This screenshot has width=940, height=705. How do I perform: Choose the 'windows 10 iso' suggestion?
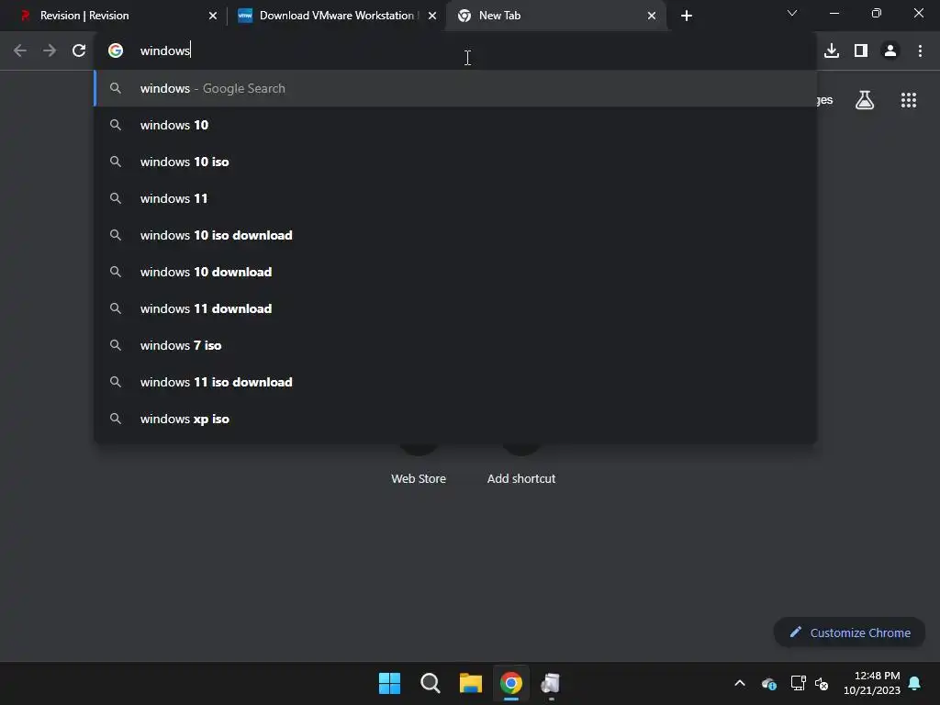[455, 162]
